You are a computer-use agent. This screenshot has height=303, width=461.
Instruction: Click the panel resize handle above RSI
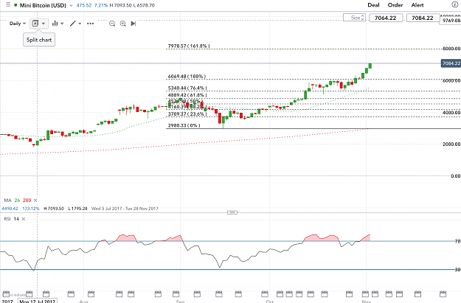pyautogui.click(x=232, y=212)
